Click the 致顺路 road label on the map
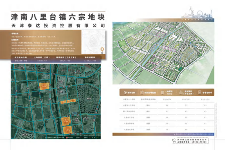 [16, 97]
